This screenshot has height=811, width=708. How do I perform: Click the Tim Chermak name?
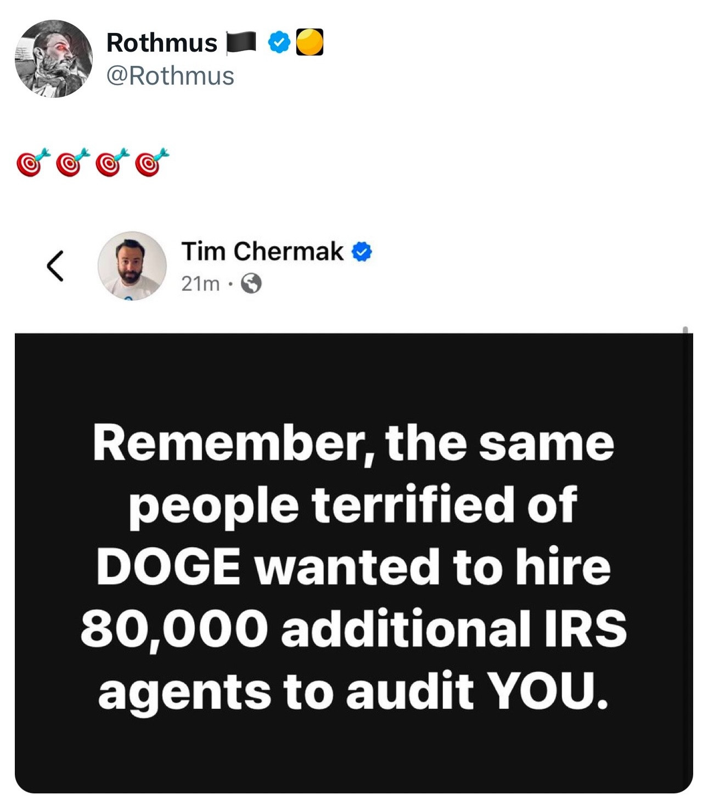(262, 252)
